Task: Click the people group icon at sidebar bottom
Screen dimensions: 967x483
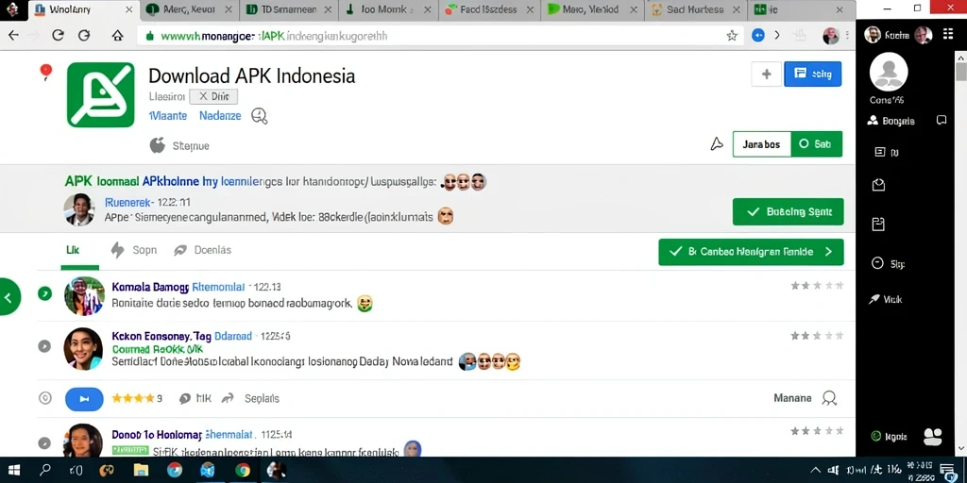Action: coord(933,437)
